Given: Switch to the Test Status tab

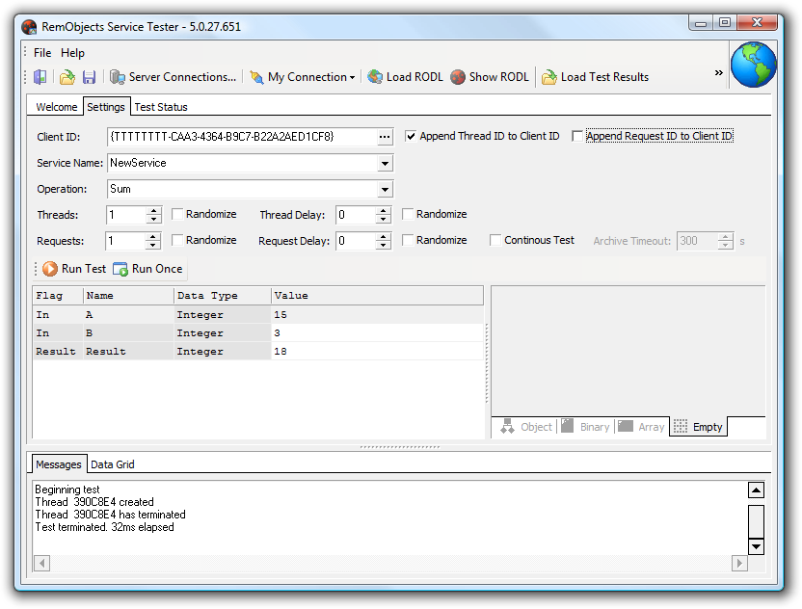Looking at the screenshot, I should coord(161,107).
